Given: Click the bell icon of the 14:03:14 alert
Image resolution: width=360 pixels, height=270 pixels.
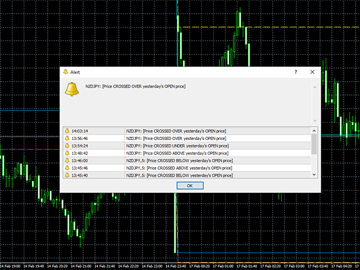Looking at the screenshot, I should coord(67,131).
